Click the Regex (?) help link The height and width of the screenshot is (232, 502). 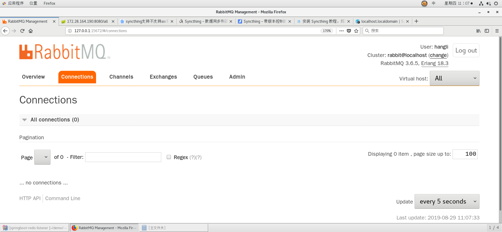[x=192, y=157]
